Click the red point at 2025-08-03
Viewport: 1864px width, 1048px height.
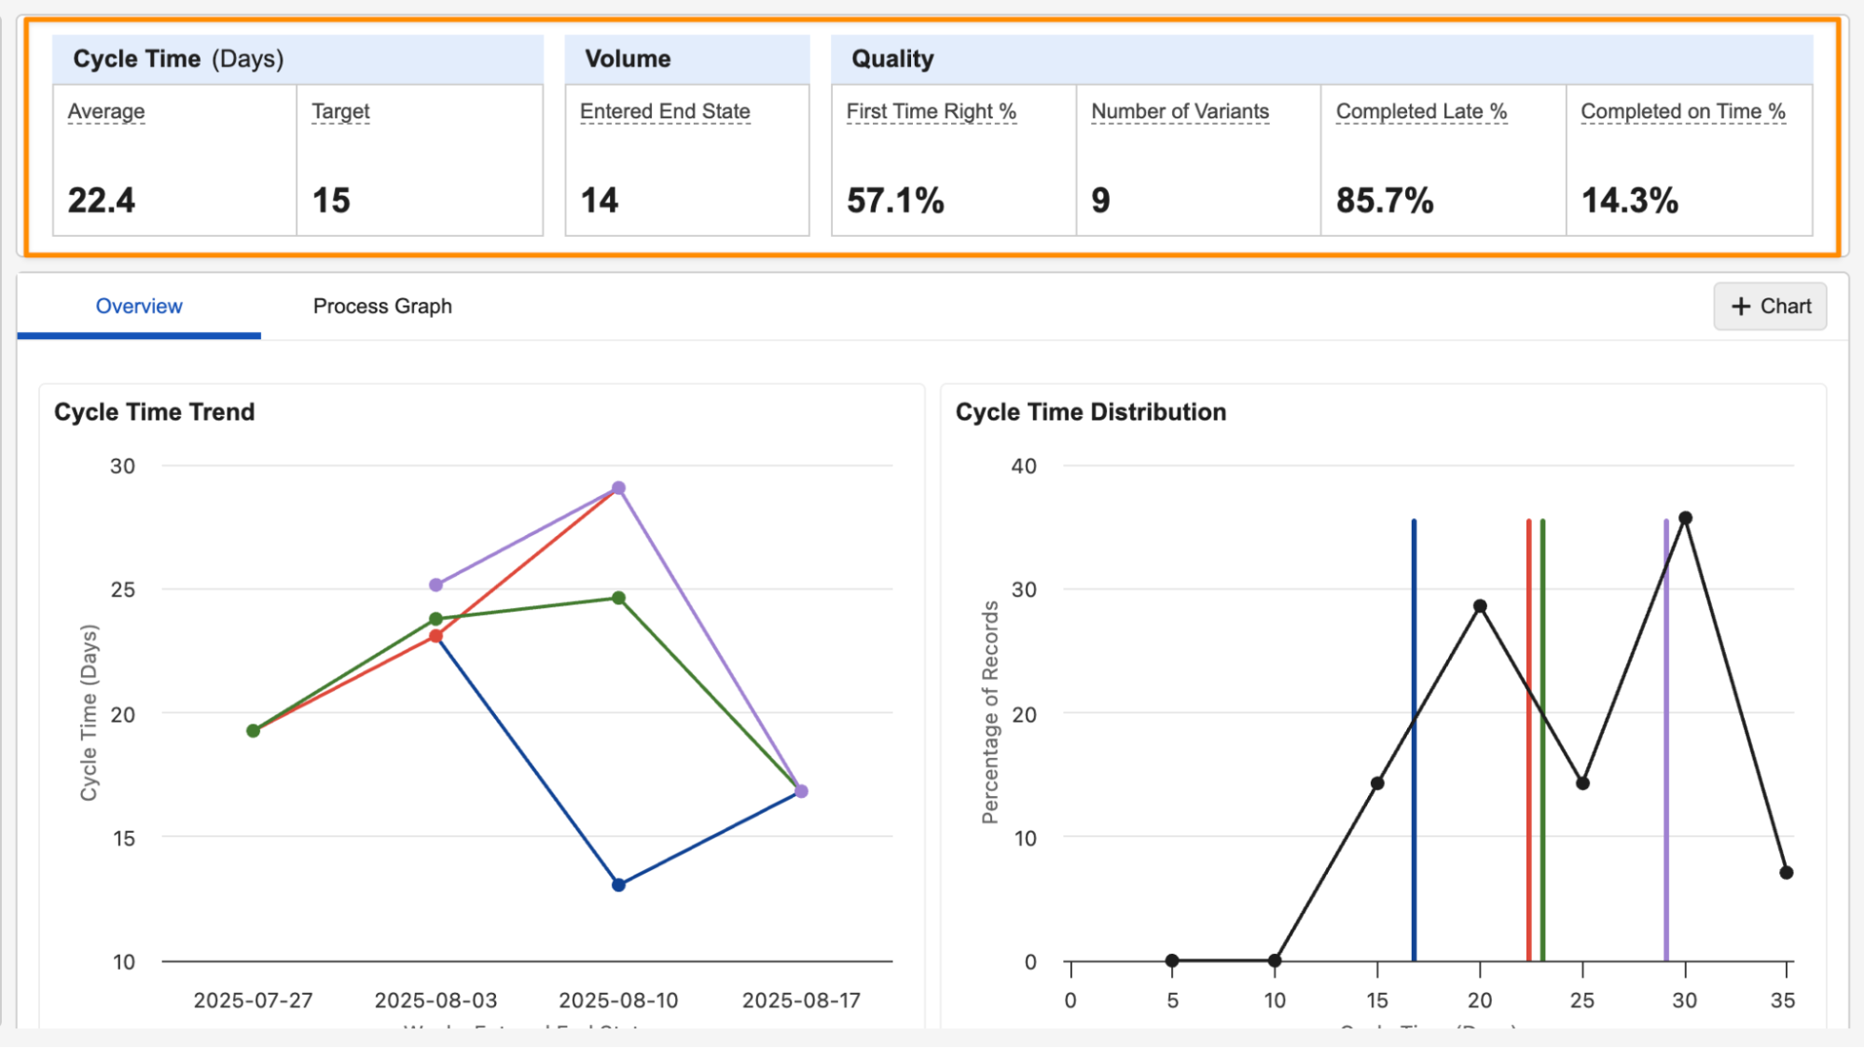[435, 636]
